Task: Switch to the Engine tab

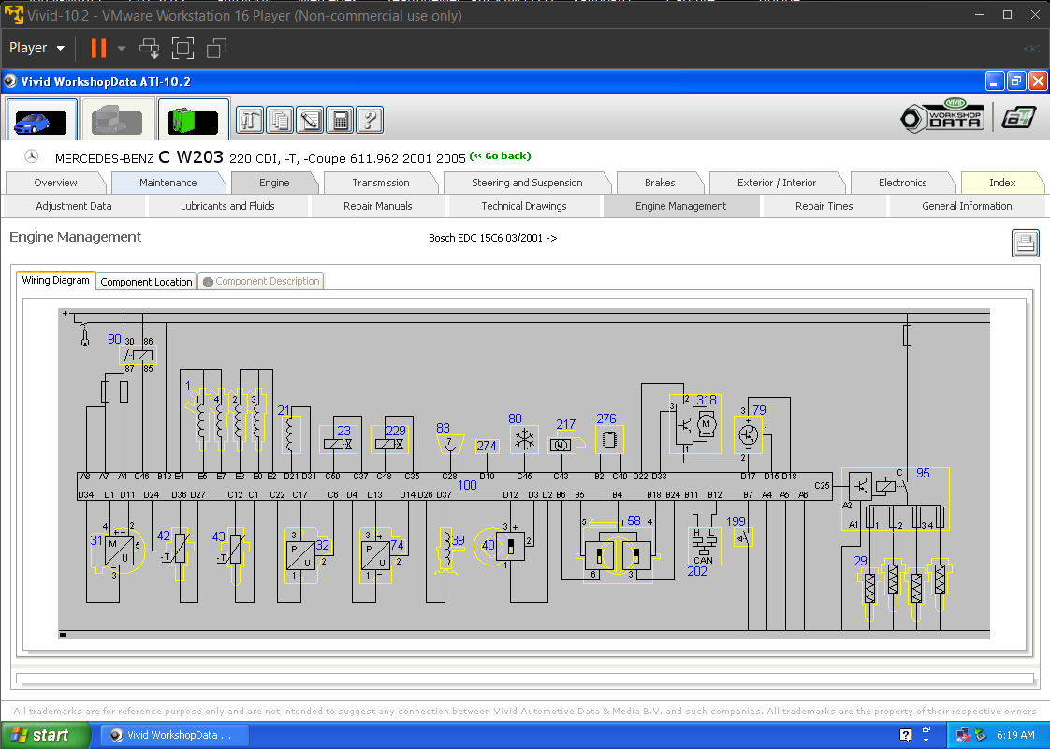Action: click(274, 183)
